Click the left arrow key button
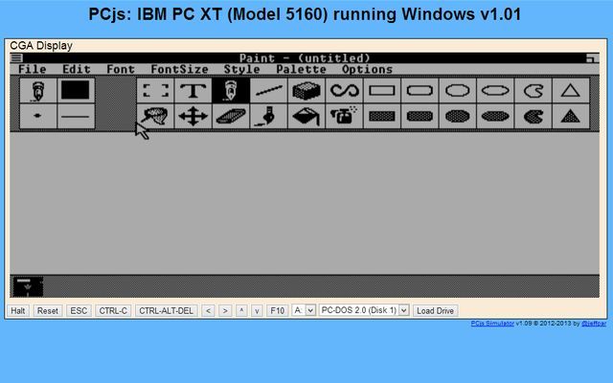This screenshot has height=383, width=613. pyautogui.click(x=208, y=310)
